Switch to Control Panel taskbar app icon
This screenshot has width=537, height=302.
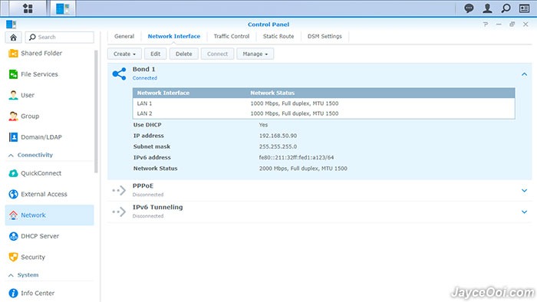point(63,8)
